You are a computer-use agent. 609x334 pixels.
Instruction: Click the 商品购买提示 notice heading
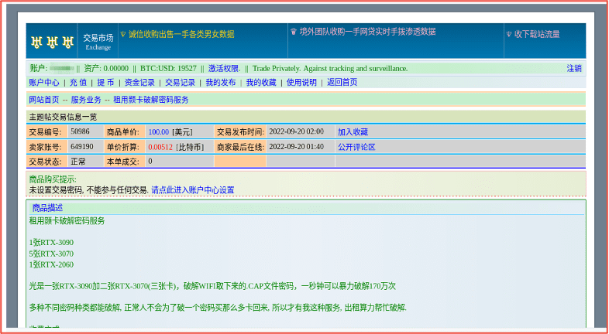click(x=53, y=179)
